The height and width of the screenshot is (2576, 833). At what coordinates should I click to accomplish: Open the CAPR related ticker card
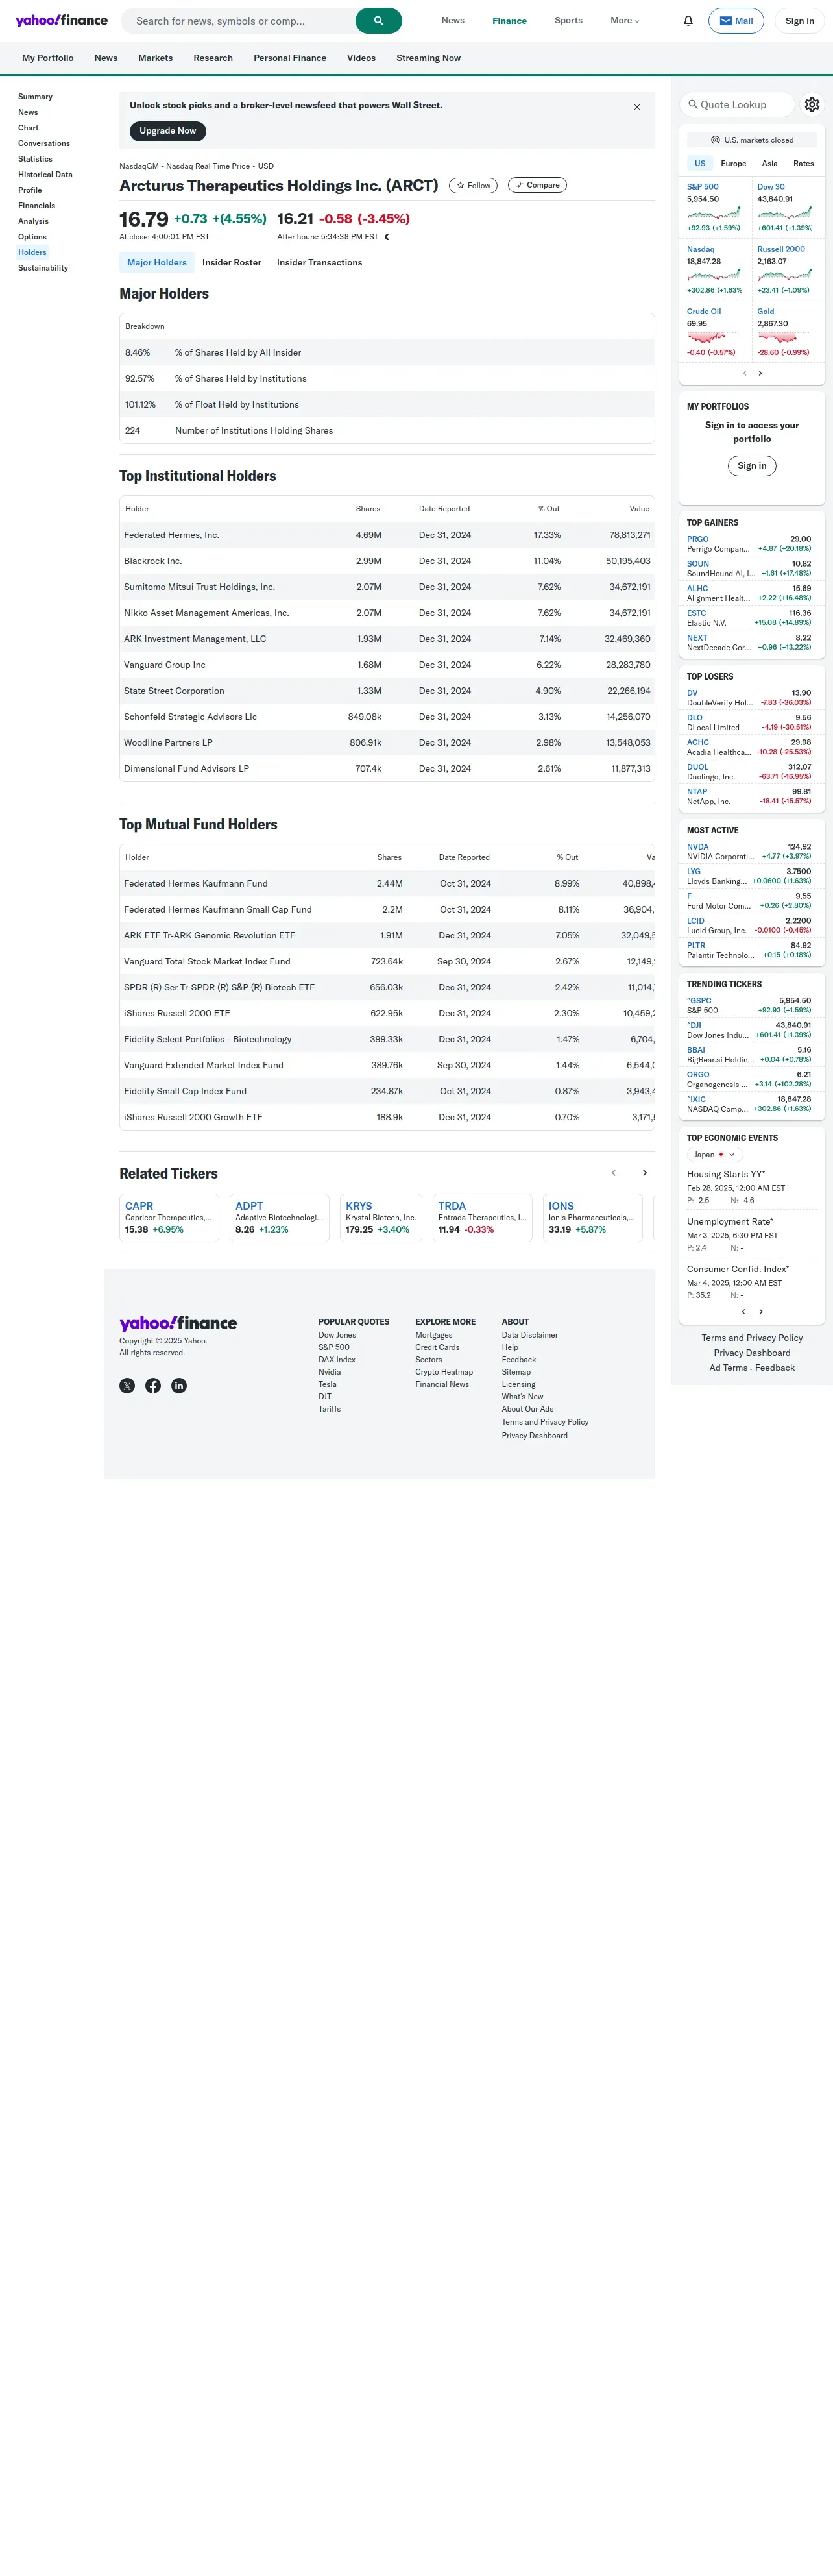169,1217
